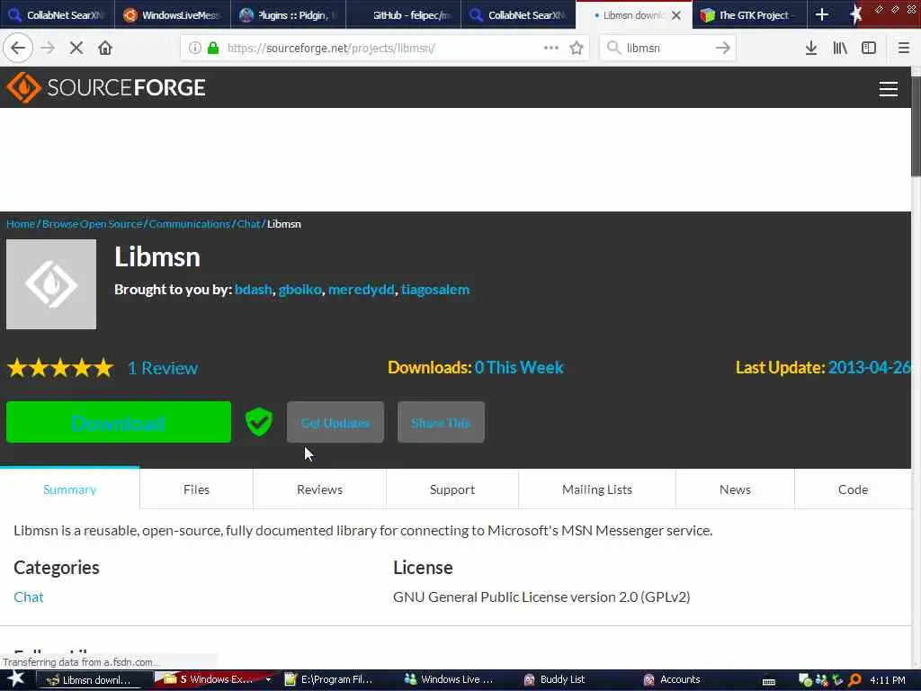
Task: Open a new browser tab
Action: 822,14
